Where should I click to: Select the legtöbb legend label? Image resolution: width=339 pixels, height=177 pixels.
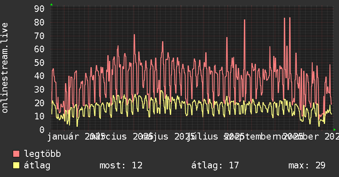pos(42,154)
